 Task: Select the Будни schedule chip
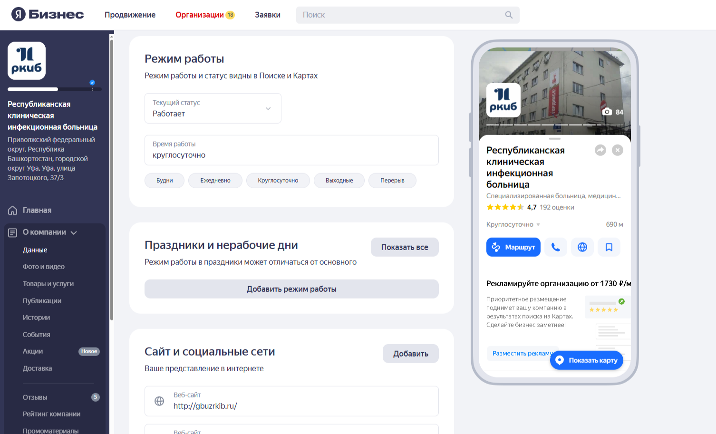pos(164,181)
